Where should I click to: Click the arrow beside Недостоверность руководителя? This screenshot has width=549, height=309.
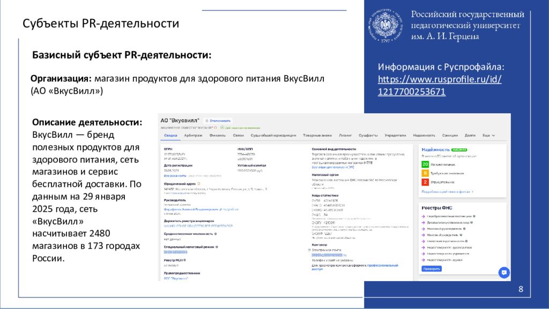[x=424, y=247]
